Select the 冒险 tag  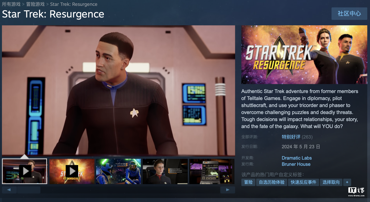(x=248, y=182)
